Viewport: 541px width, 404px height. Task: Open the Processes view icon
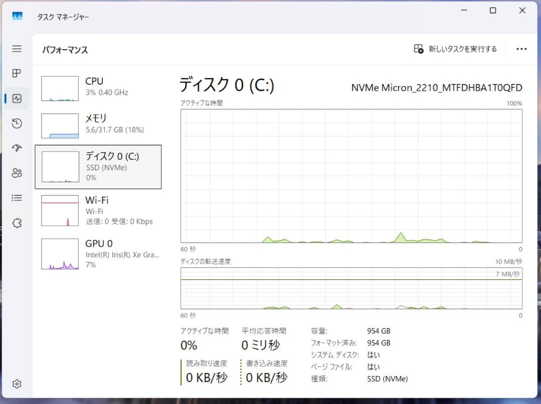(17, 73)
